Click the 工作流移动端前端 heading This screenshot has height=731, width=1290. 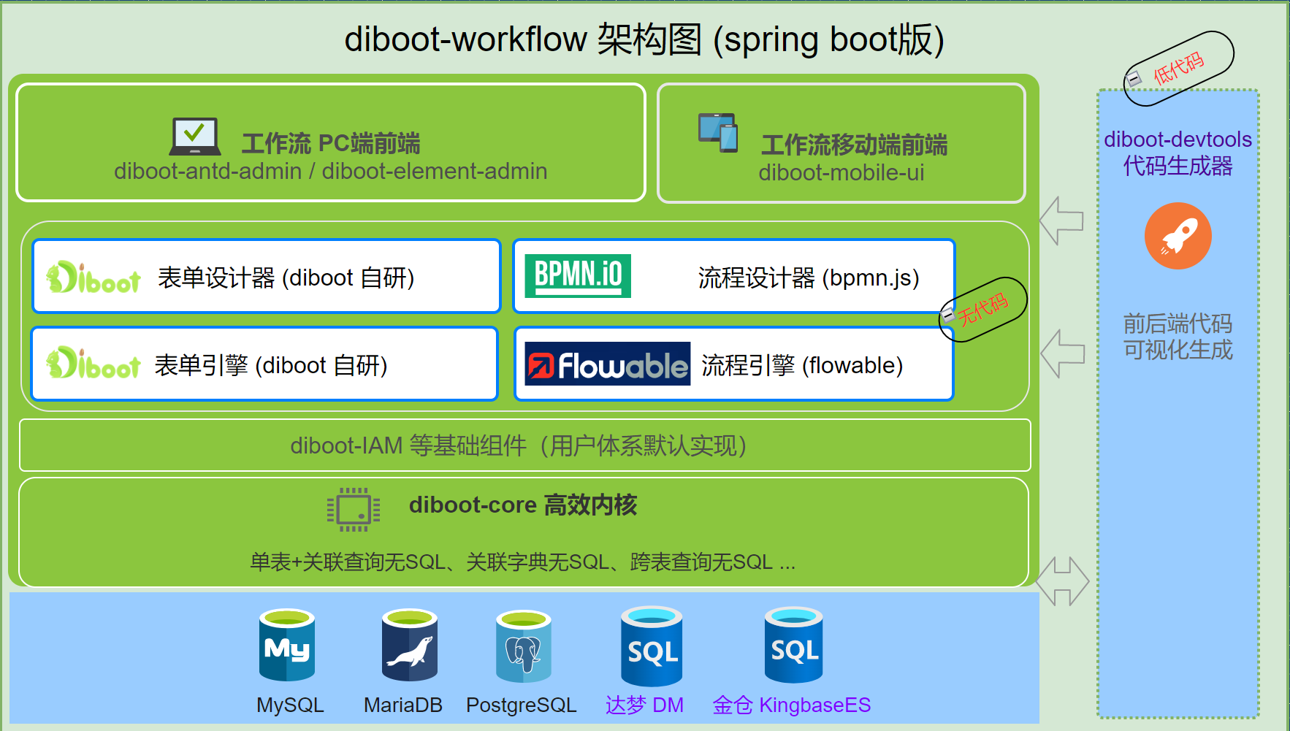854,145
